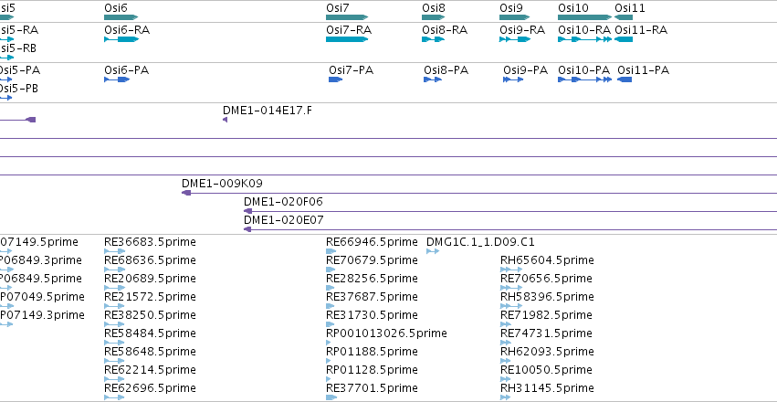Viewport: 777px width, 402px height.
Task: Click the RP001013026.5prime EST label
Action: pyautogui.click(x=386, y=333)
